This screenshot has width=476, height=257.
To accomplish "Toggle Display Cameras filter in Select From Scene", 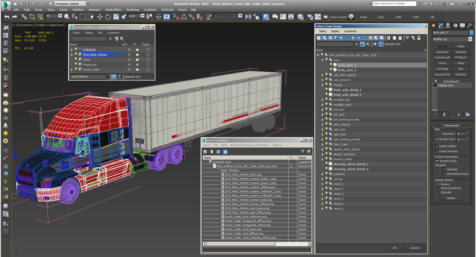I will point(336,38).
